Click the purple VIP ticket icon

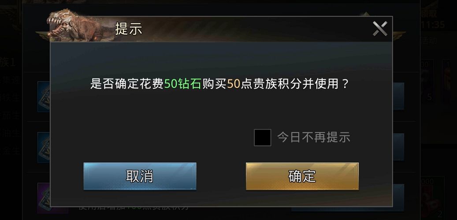[x=44, y=198]
